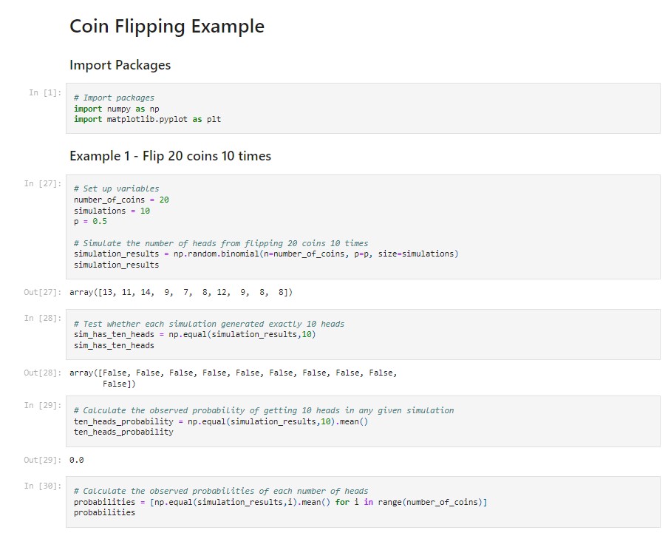The width and height of the screenshot is (668, 533).
Task: Click the 0.0 output value
Action: [76, 460]
